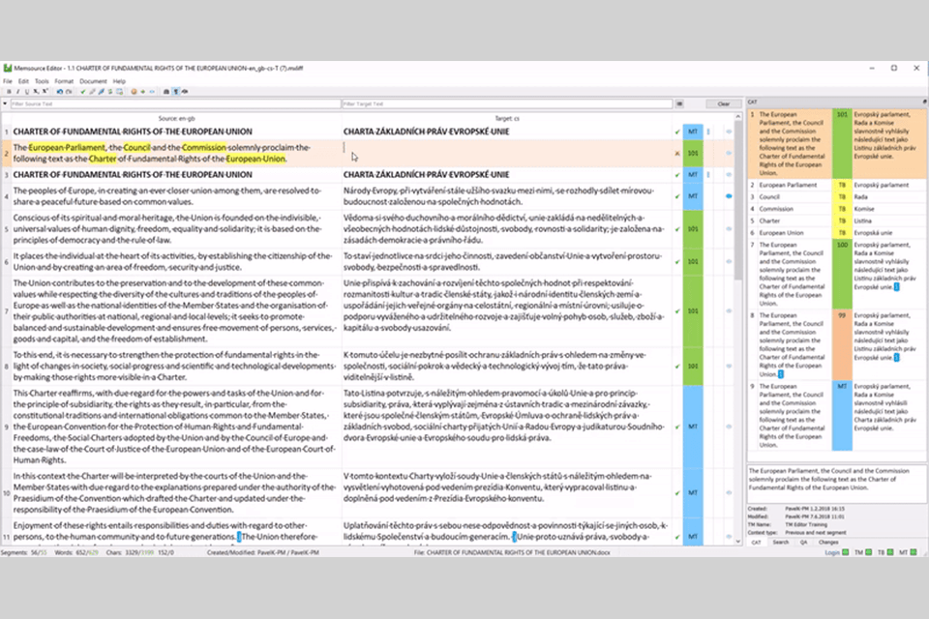Undo the last edit via toolbar
The height and width of the screenshot is (619, 929).
(x=60, y=92)
